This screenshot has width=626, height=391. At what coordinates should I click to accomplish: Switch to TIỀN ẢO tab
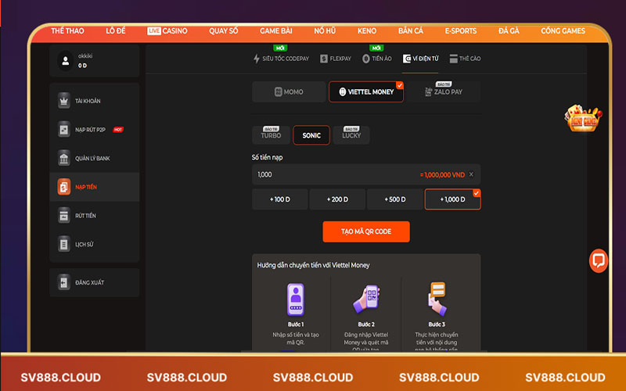[x=377, y=59]
